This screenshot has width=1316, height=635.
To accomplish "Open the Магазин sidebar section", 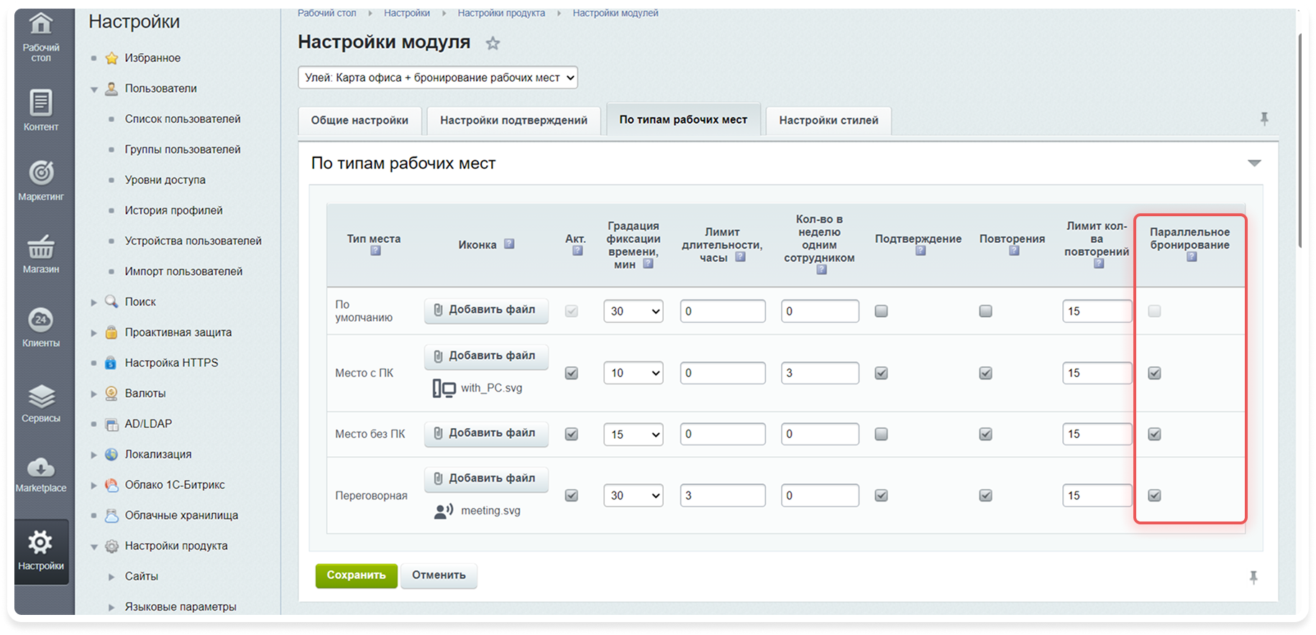I will tap(41, 253).
